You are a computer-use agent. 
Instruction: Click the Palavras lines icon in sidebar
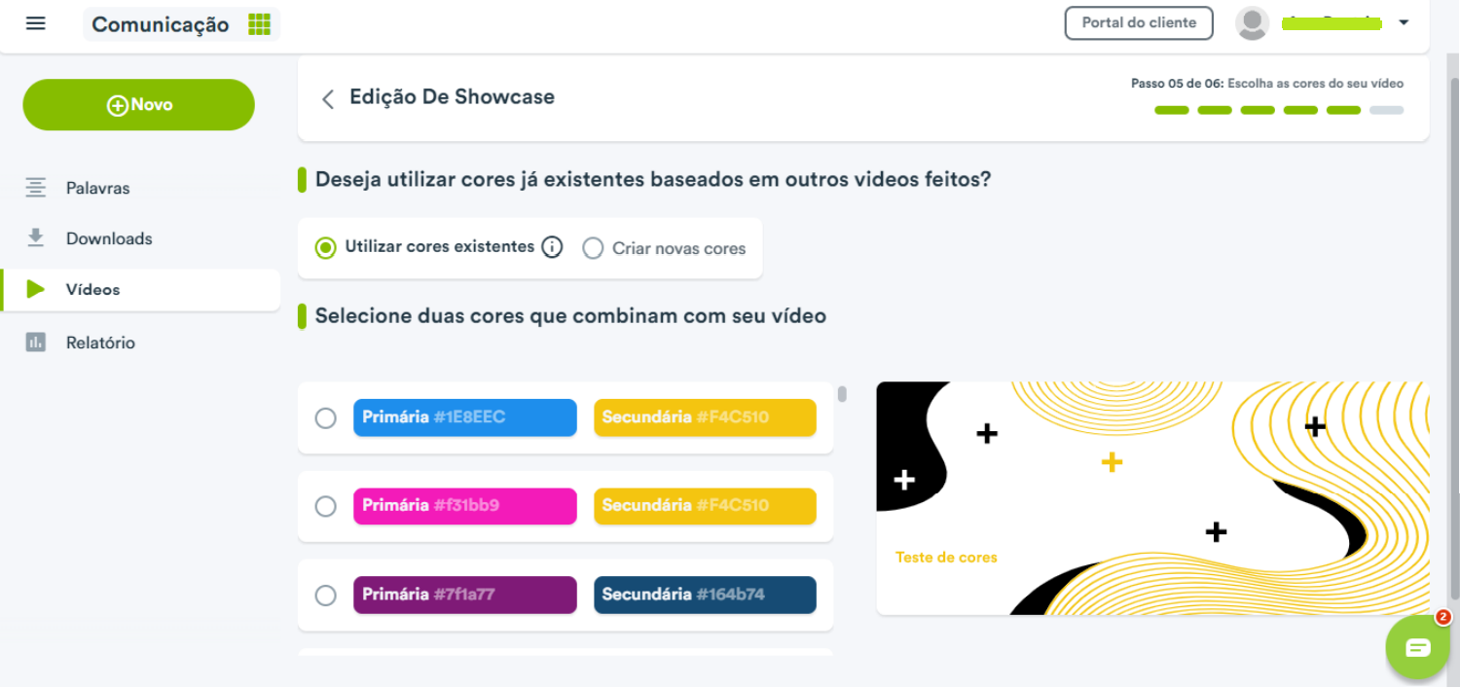pyautogui.click(x=36, y=188)
